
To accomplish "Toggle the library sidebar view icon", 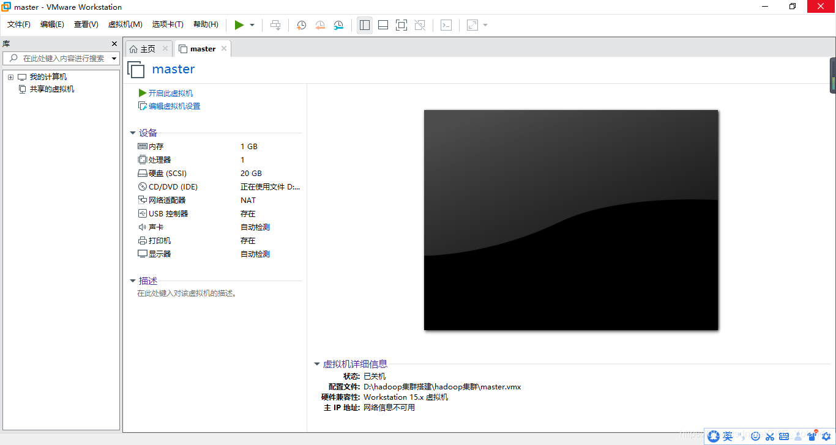I will click(365, 25).
